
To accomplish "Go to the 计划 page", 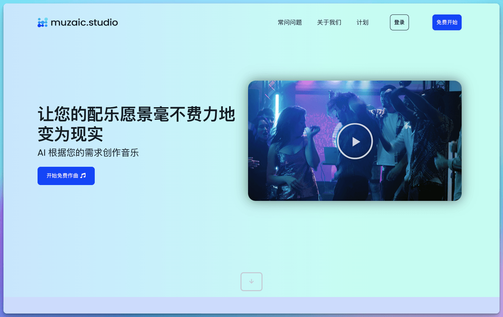I will (x=362, y=22).
